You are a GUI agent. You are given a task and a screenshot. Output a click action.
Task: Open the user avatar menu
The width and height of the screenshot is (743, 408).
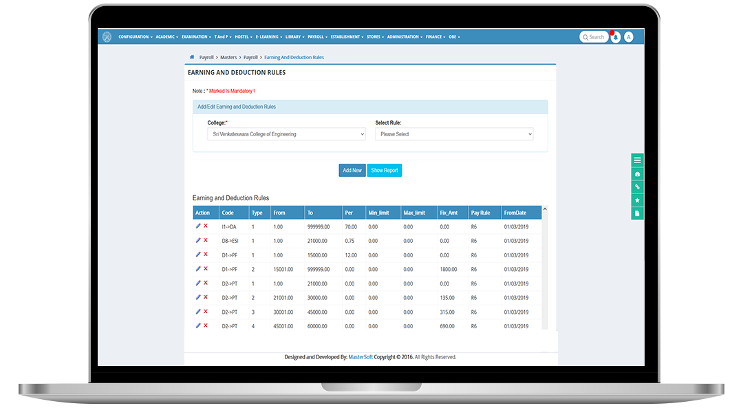627,37
